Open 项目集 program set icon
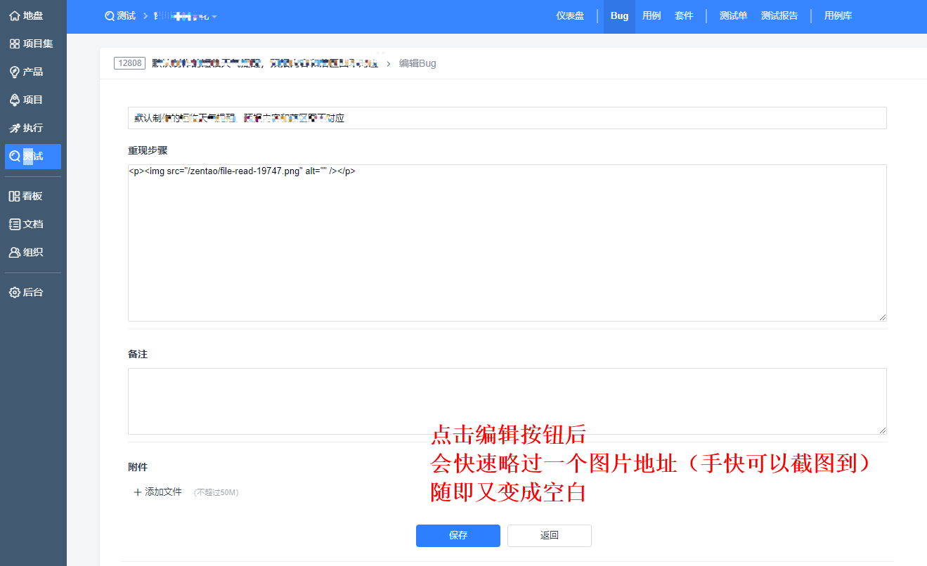Image resolution: width=927 pixels, height=566 pixels. tap(14, 44)
